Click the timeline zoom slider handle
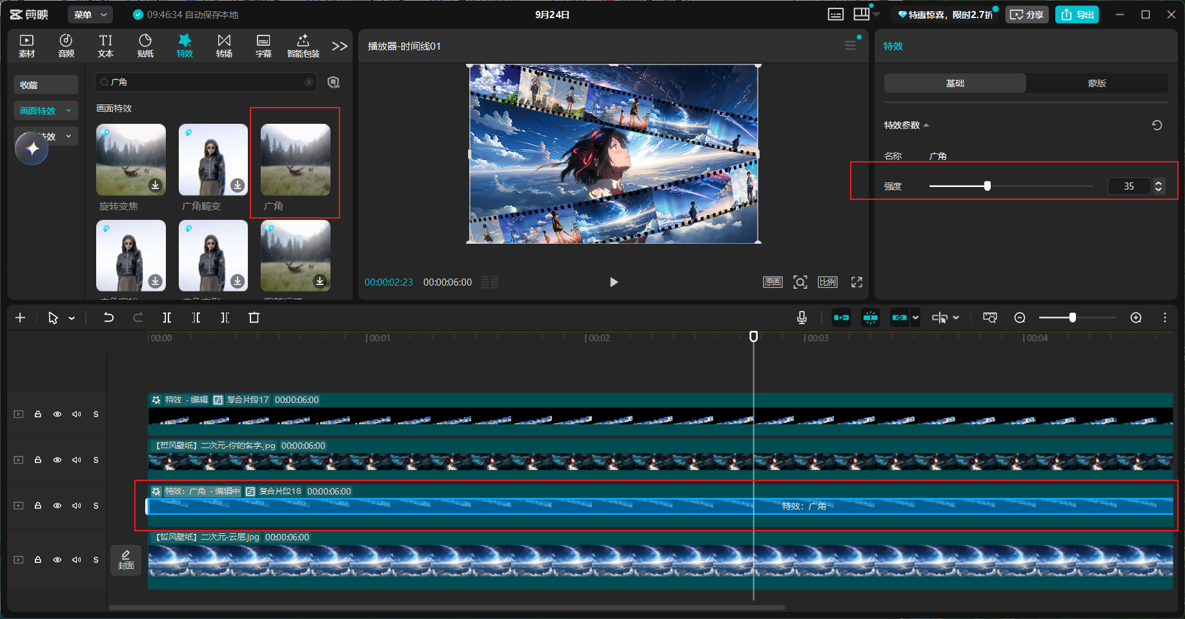Image resolution: width=1185 pixels, height=619 pixels. point(1073,317)
